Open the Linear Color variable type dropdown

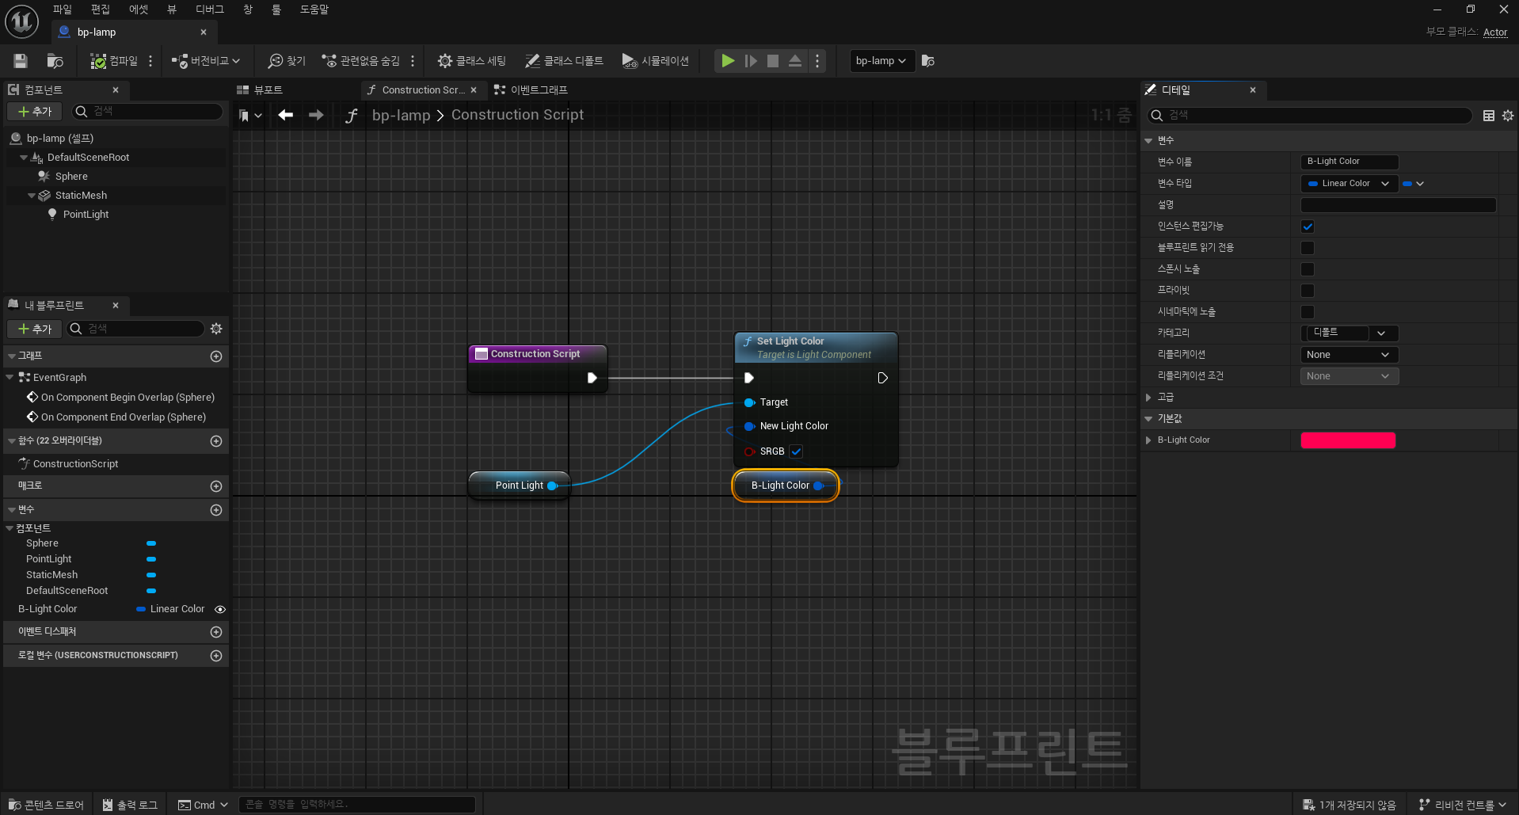pyautogui.click(x=1349, y=184)
